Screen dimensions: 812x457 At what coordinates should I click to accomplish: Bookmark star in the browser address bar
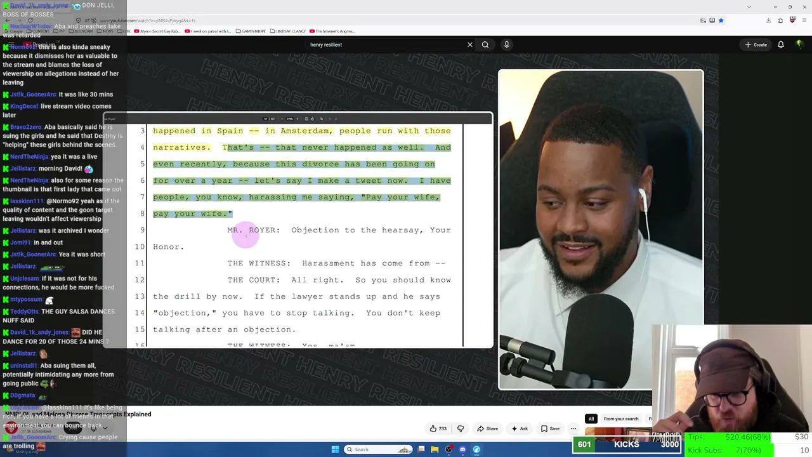pyautogui.click(x=721, y=20)
